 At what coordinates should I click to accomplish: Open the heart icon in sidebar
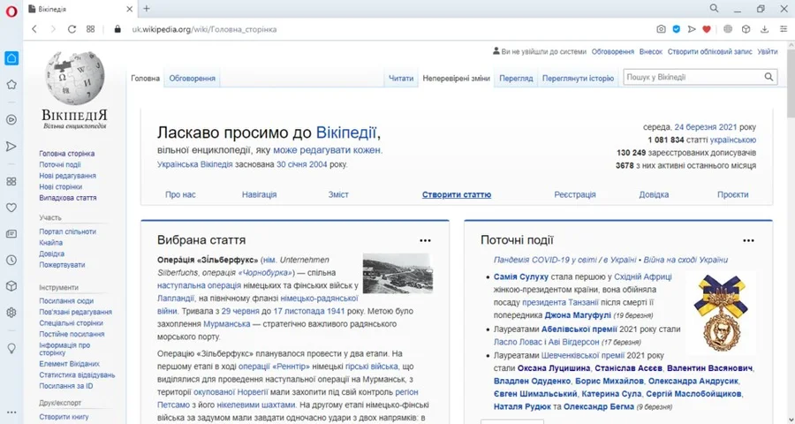pos(11,208)
